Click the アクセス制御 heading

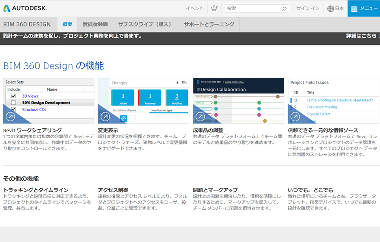coord(113,190)
